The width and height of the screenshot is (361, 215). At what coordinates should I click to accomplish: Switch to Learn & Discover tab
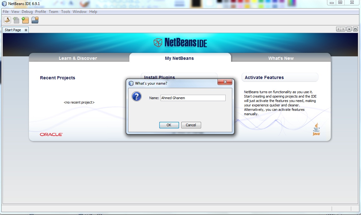pyautogui.click(x=78, y=58)
